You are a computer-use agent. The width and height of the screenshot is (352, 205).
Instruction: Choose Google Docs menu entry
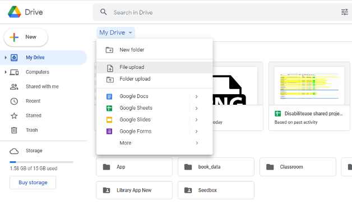tap(155, 96)
